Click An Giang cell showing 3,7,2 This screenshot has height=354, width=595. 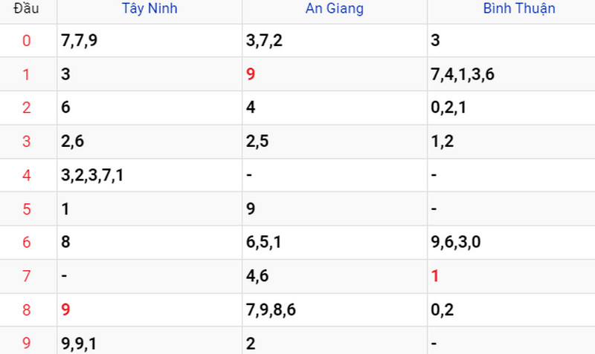[264, 41]
